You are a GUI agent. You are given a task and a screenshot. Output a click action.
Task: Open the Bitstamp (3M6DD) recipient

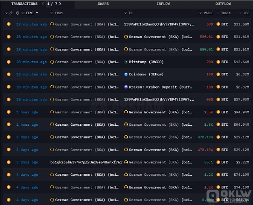click(146, 62)
